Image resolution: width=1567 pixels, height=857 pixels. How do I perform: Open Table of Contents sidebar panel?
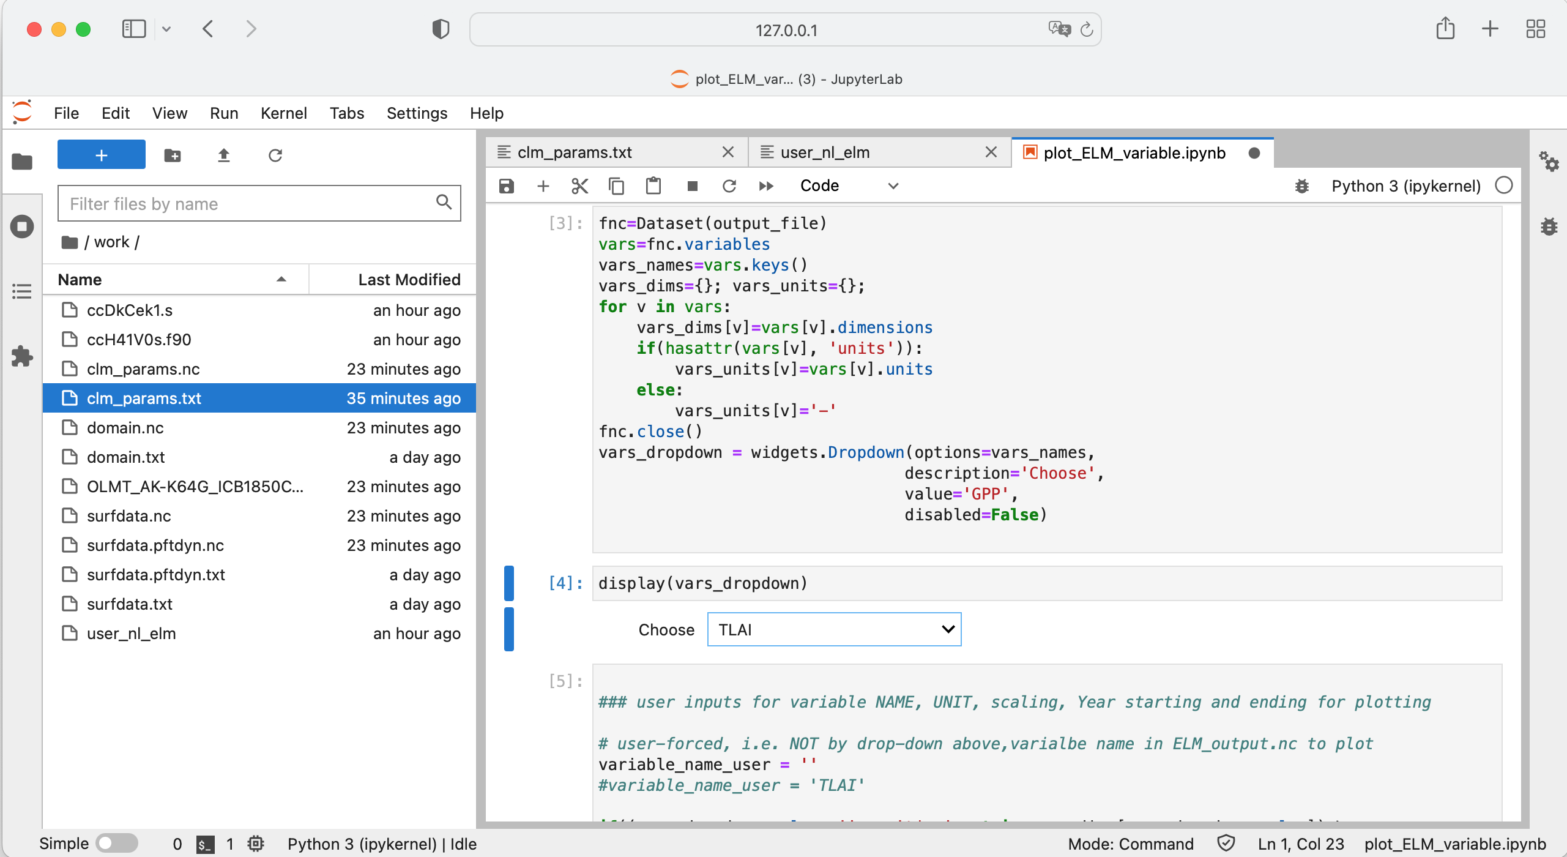click(22, 291)
